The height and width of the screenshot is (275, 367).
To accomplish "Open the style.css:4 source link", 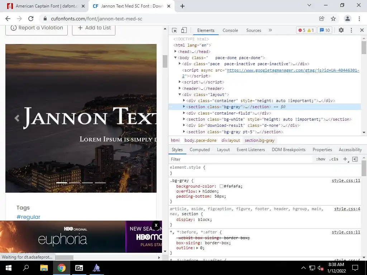I will (x=347, y=209).
